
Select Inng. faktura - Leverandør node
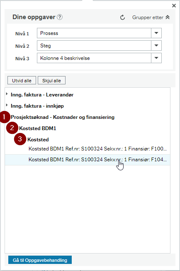(x=42, y=95)
